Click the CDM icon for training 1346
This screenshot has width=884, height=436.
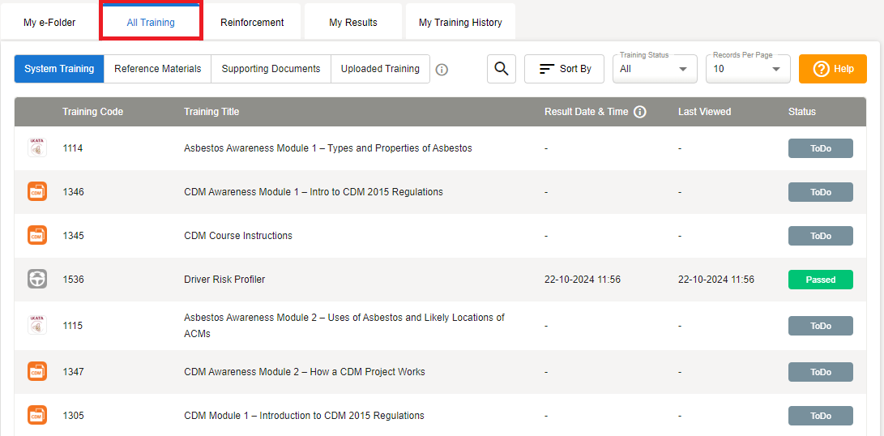37,192
